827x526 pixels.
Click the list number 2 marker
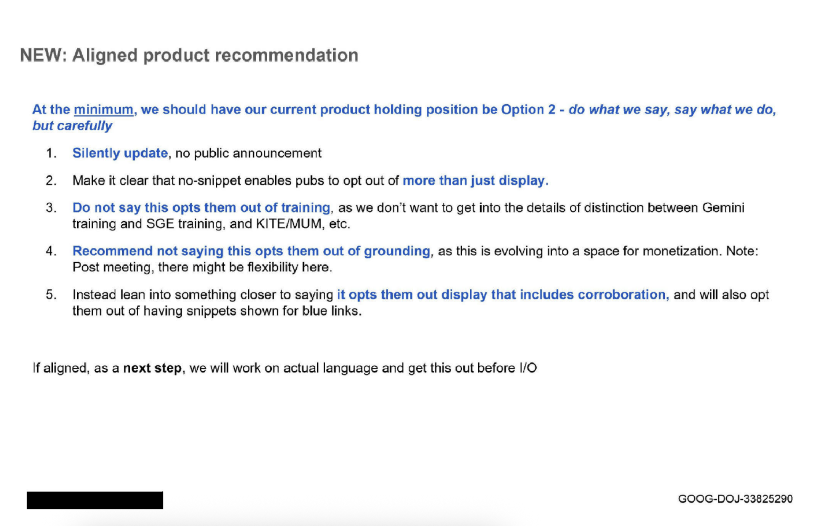coord(51,181)
